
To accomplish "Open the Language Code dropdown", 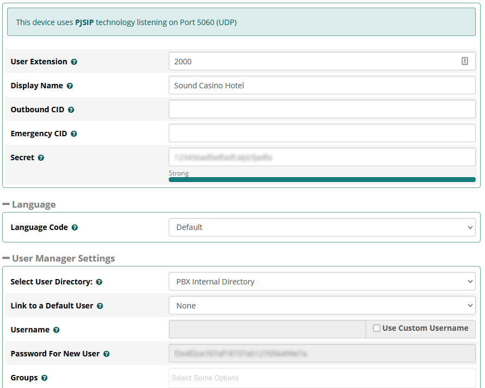I will tap(322, 227).
